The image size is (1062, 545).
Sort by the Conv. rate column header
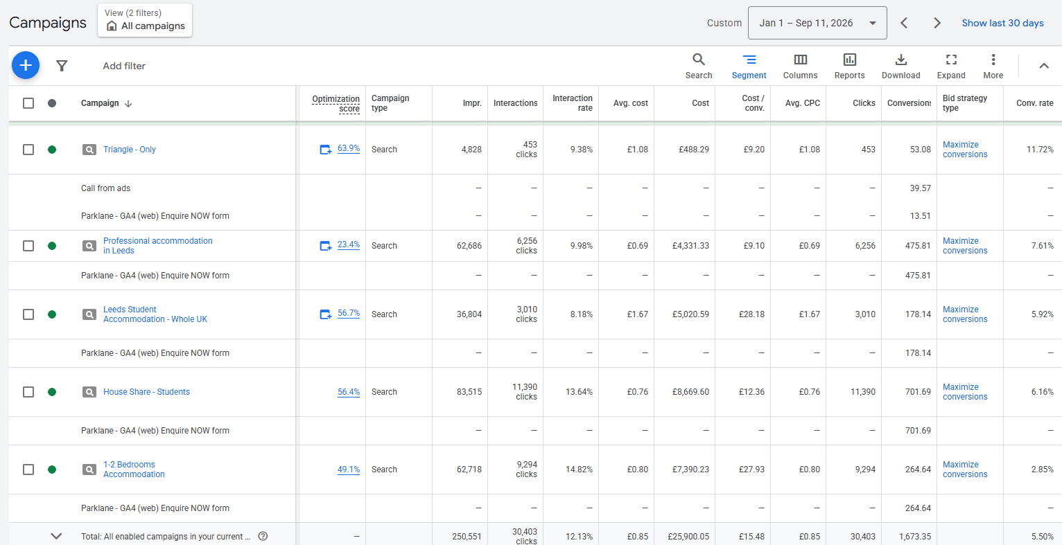point(1034,103)
